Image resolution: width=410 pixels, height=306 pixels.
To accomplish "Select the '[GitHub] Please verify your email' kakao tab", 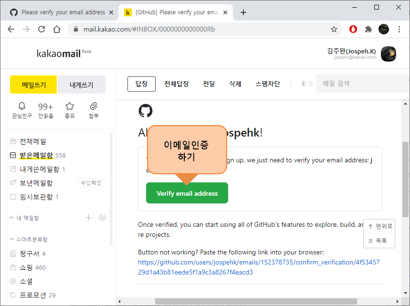I will point(175,12).
